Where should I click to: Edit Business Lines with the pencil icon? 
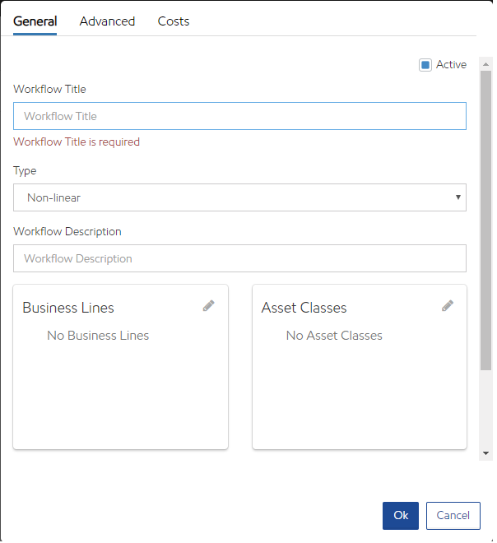click(209, 306)
